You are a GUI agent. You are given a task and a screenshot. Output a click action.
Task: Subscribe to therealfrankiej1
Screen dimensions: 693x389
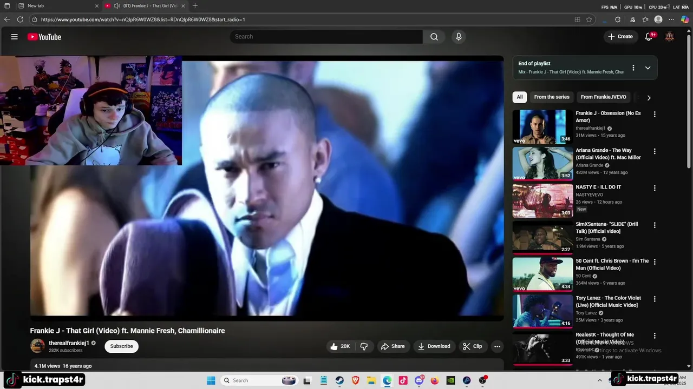point(122,346)
